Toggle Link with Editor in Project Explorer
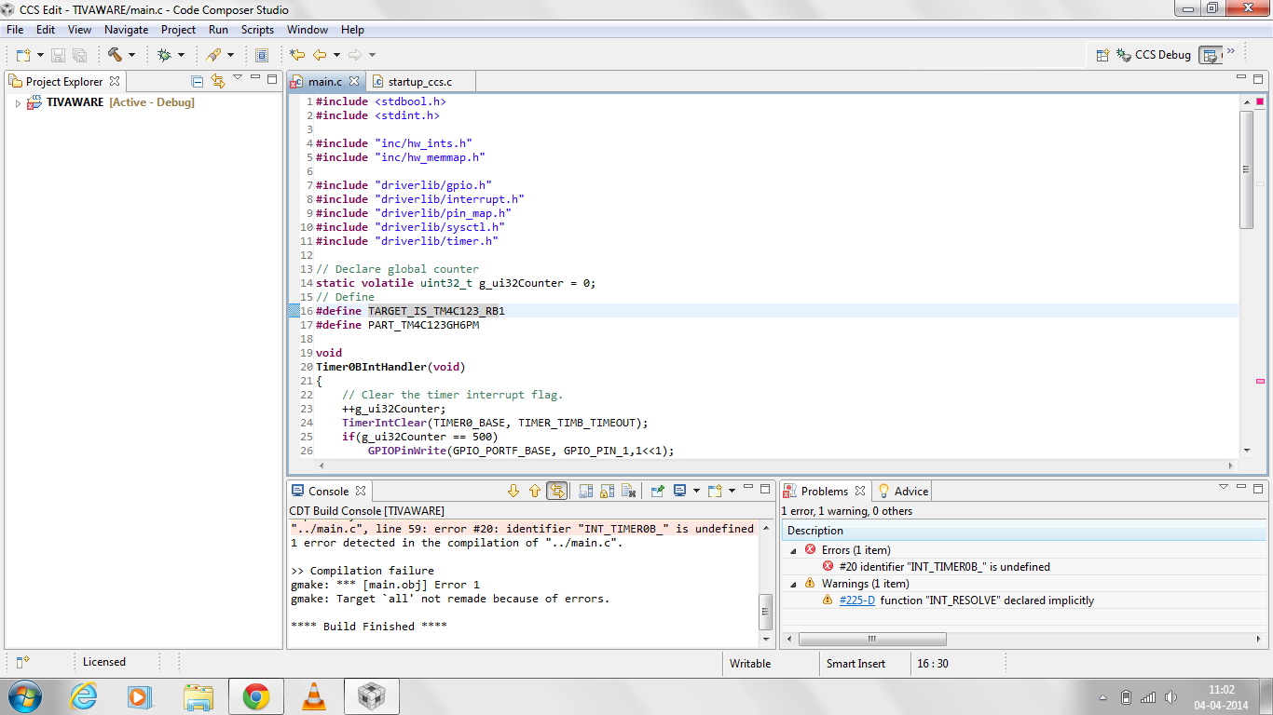The height and width of the screenshot is (715, 1273). pos(217,81)
